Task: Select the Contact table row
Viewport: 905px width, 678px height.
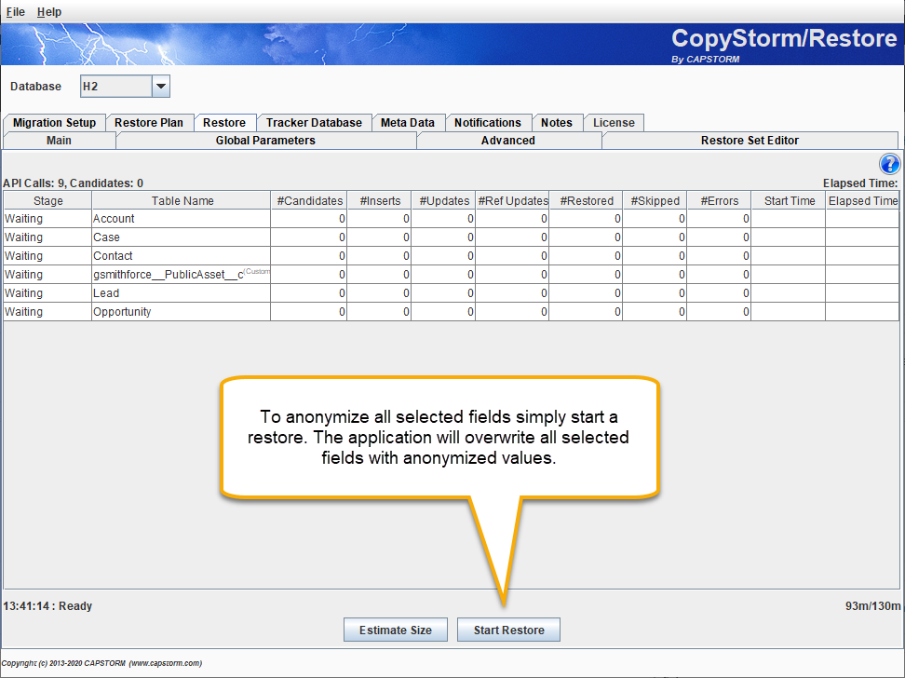Action: click(x=452, y=256)
